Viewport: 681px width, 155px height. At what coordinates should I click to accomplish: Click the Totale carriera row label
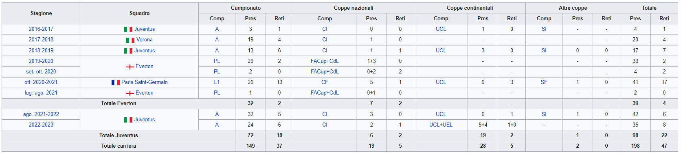(x=119, y=146)
